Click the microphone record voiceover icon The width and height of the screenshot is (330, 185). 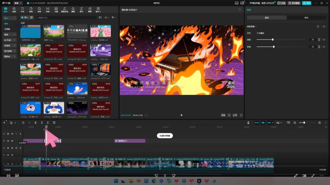coord(248,123)
